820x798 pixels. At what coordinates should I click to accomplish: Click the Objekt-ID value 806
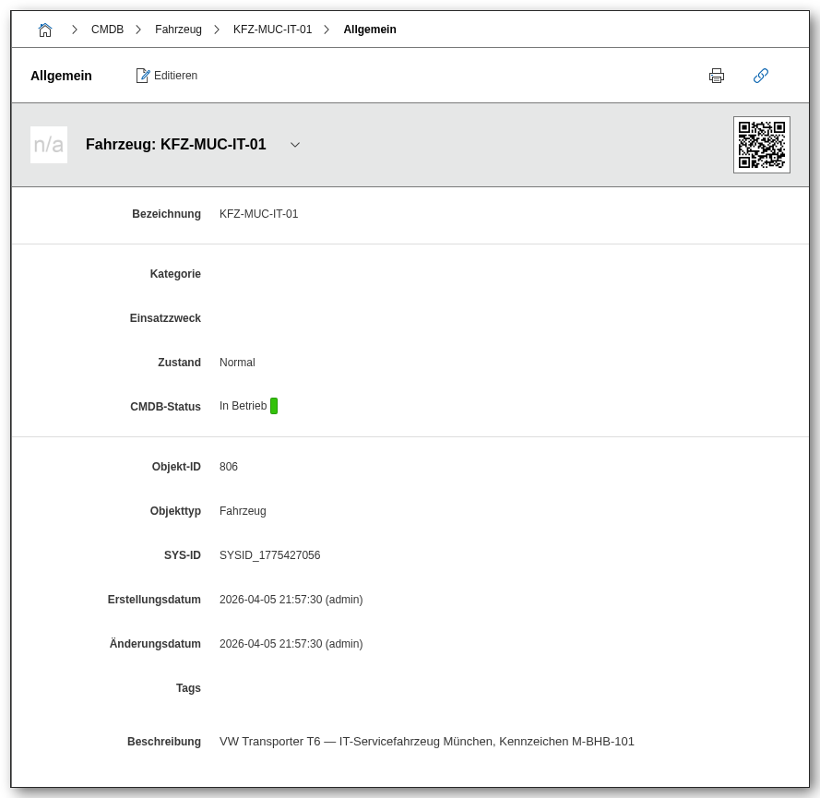tap(229, 467)
